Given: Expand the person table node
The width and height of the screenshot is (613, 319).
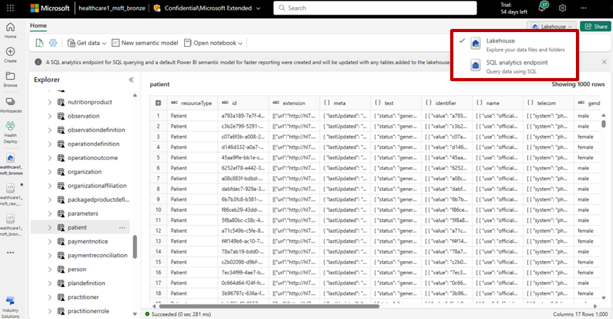Looking at the screenshot, I should [x=50, y=269].
